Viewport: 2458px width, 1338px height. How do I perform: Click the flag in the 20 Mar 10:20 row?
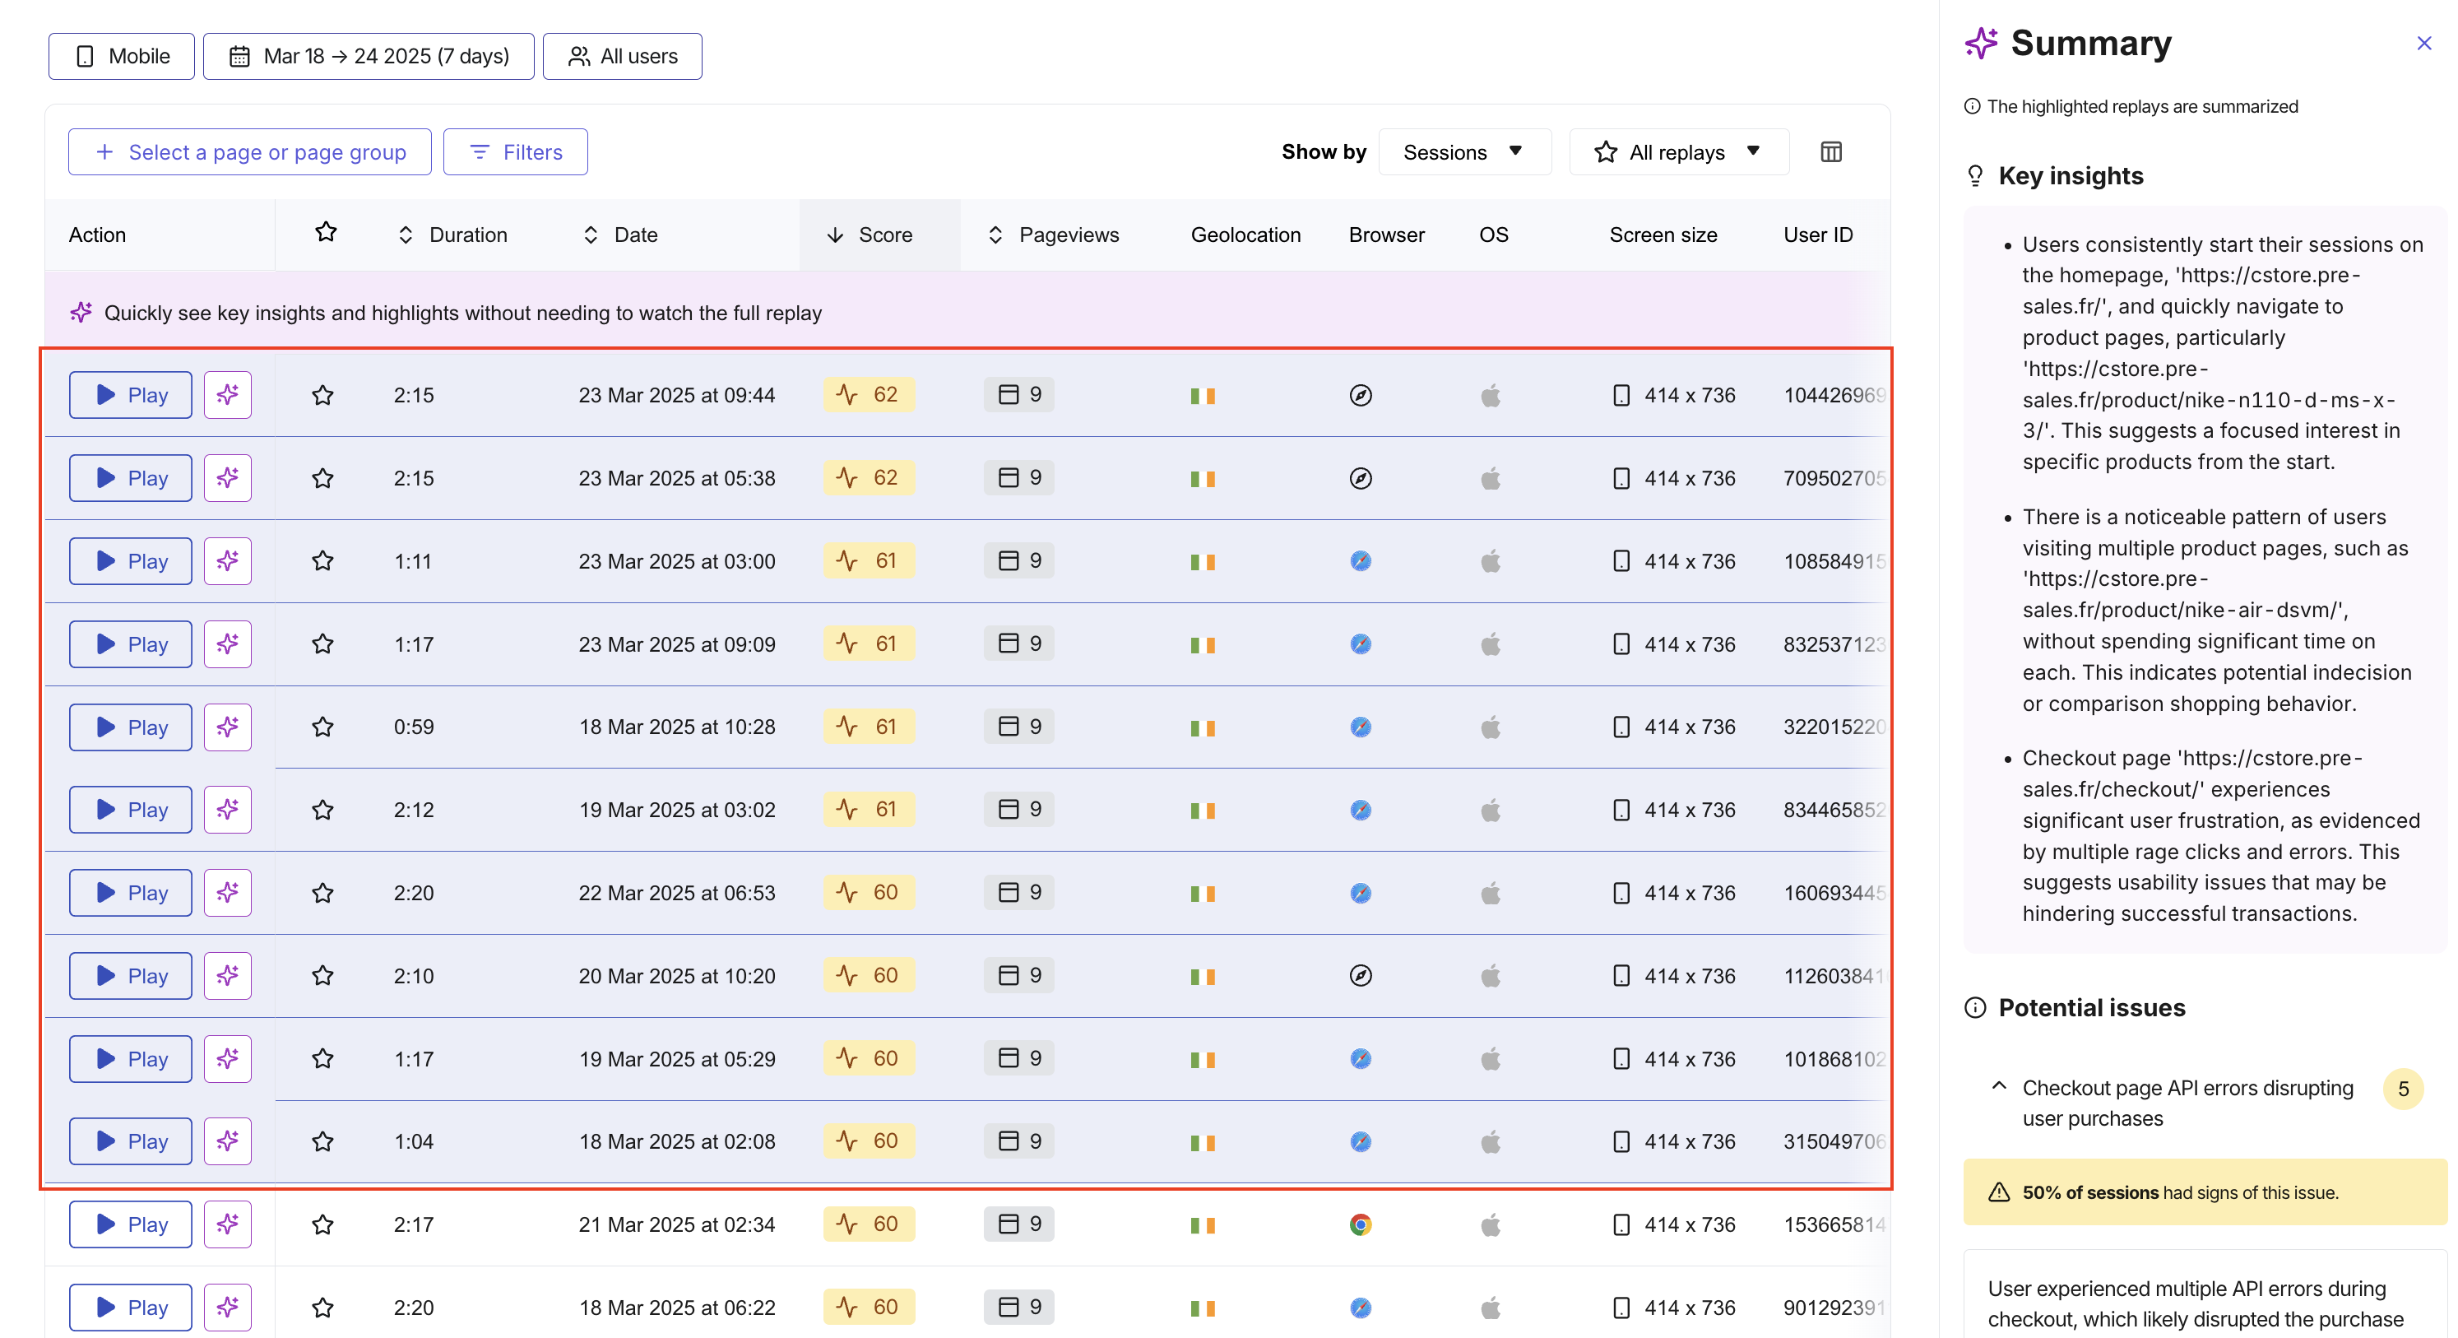click(1203, 976)
